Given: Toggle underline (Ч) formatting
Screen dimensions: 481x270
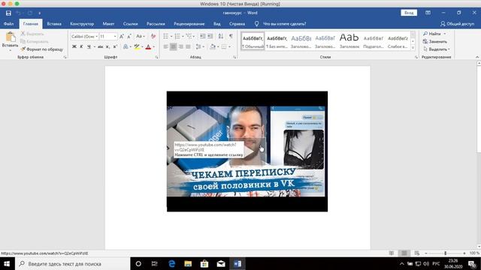Looking at the screenshot, I should click(x=89, y=46).
